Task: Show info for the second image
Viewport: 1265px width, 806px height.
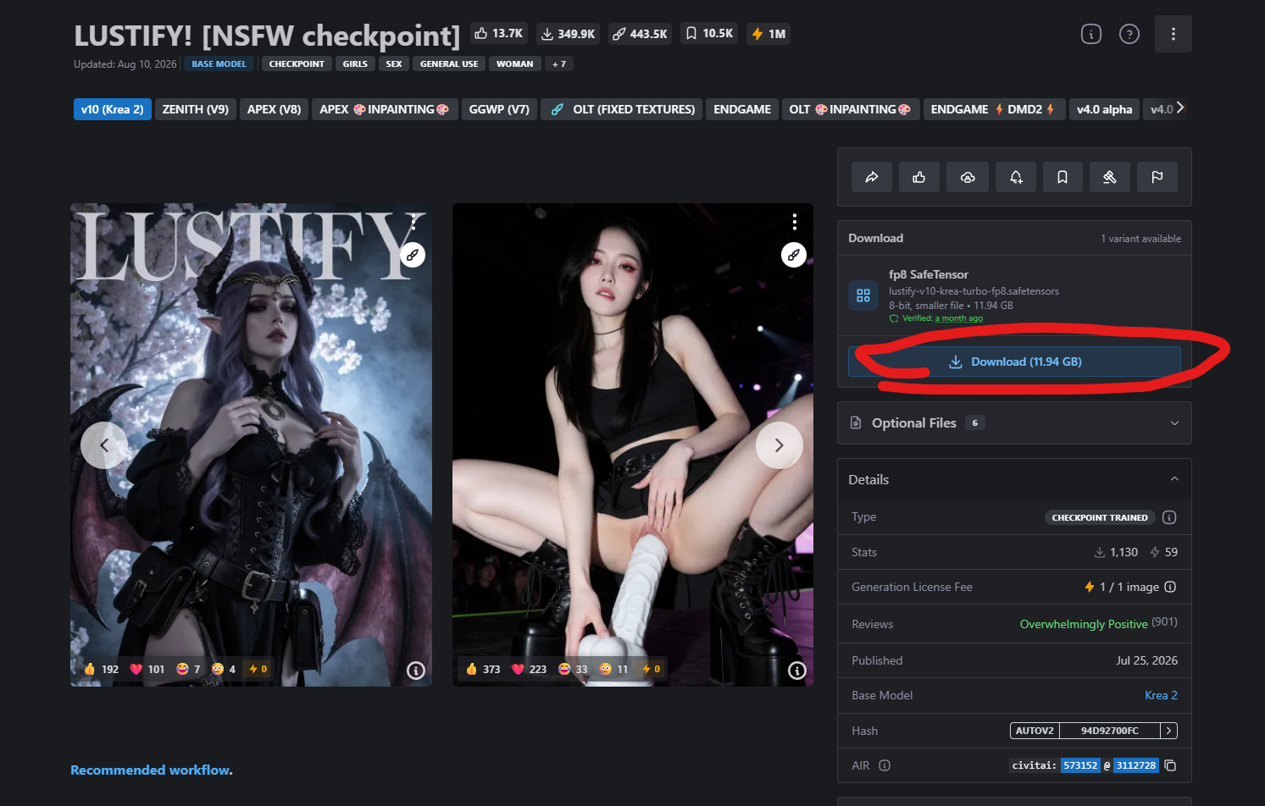Action: (x=797, y=671)
